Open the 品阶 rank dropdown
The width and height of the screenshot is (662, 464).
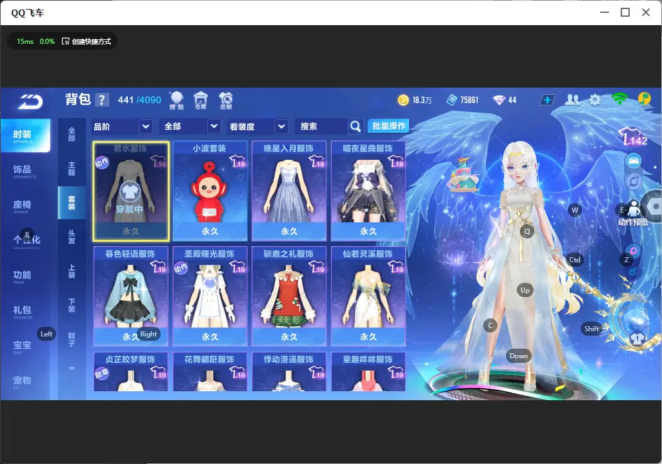[122, 126]
